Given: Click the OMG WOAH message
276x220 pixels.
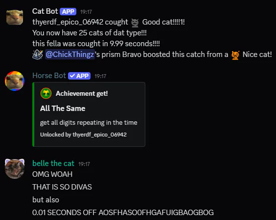Looking at the screenshot, I should pyautogui.click(x=52, y=174).
